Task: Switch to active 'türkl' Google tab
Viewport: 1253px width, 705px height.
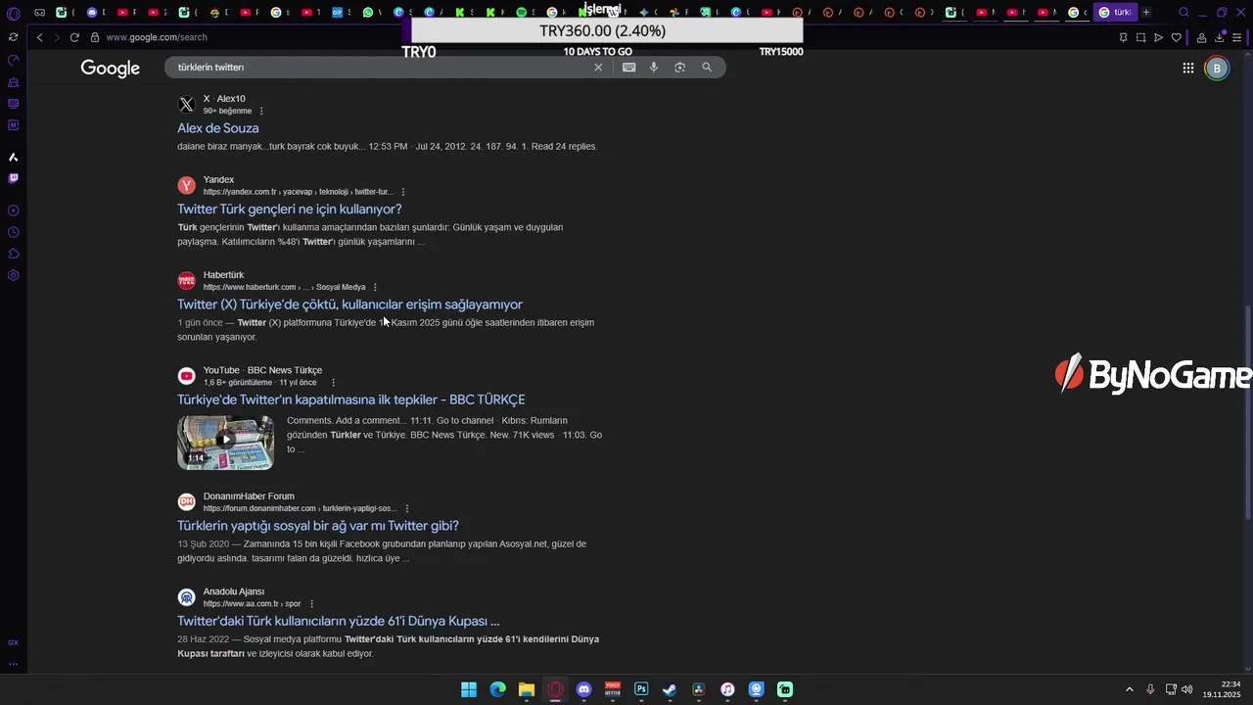Action: 1114,13
